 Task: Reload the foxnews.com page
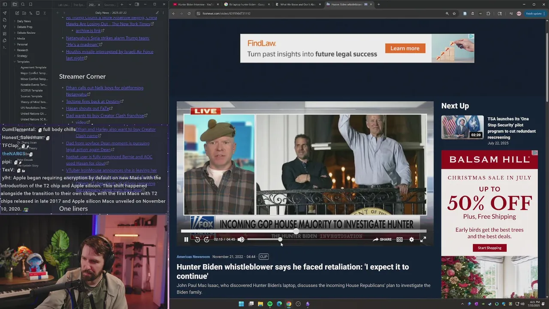click(x=189, y=13)
